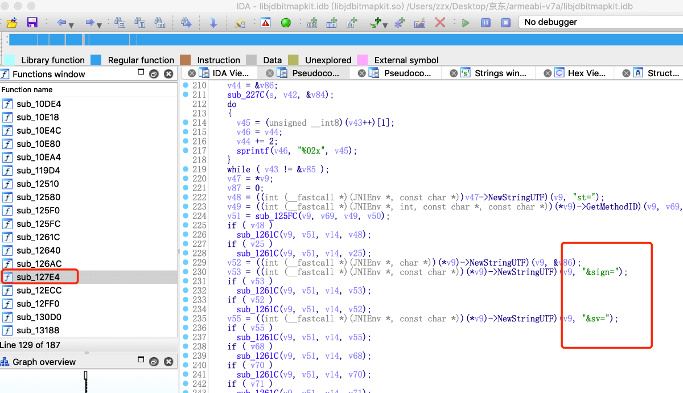Viewport: 683px width, 393px height.
Task: Switch to the Strings window tab
Action: pyautogui.click(x=500, y=73)
